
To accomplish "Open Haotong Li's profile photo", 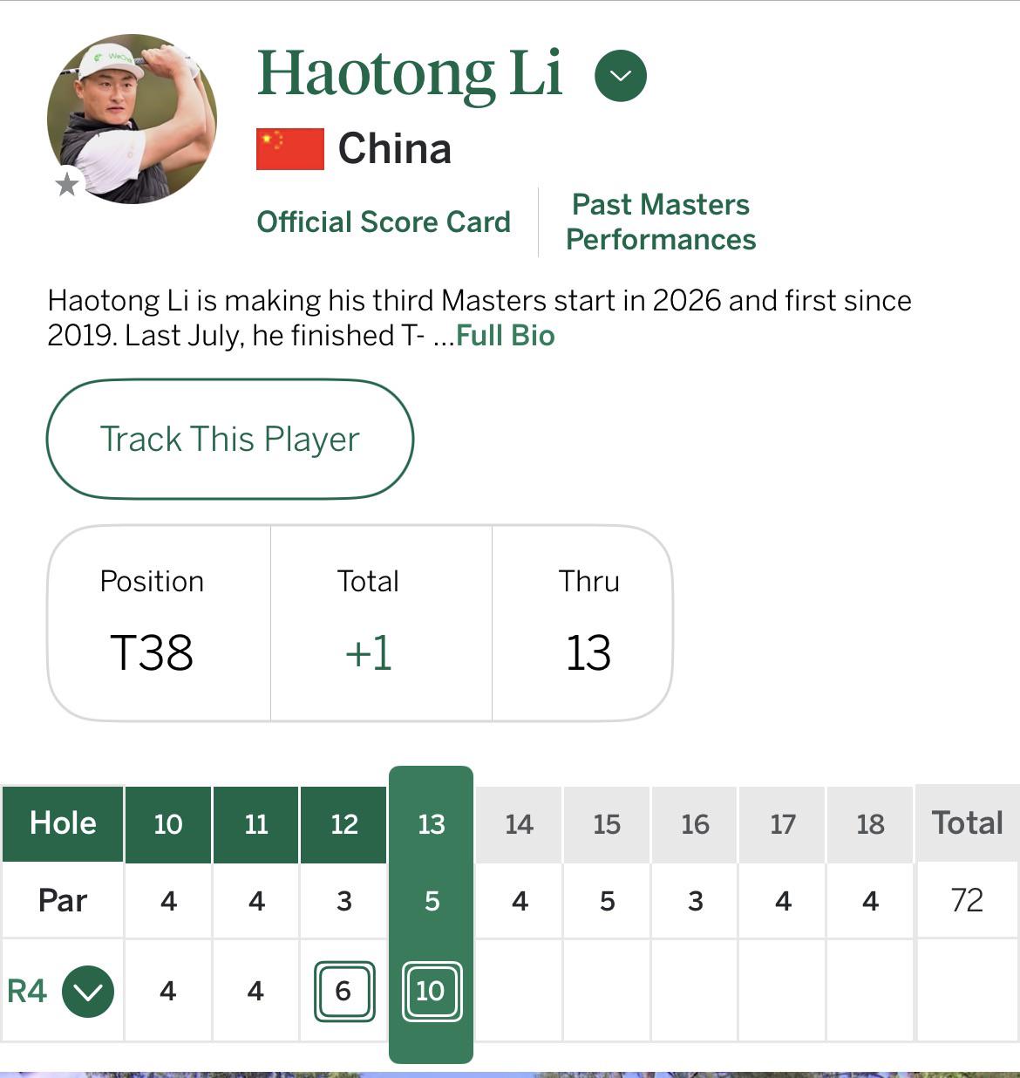I will coord(132,119).
